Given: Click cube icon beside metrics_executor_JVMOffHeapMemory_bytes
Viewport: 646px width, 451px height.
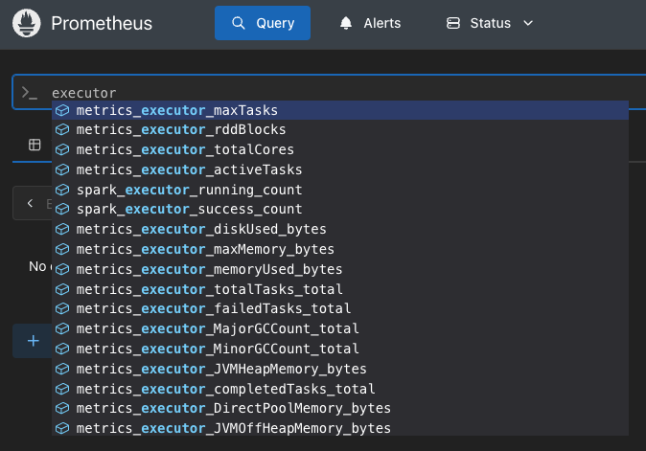Looking at the screenshot, I should 62,428.
